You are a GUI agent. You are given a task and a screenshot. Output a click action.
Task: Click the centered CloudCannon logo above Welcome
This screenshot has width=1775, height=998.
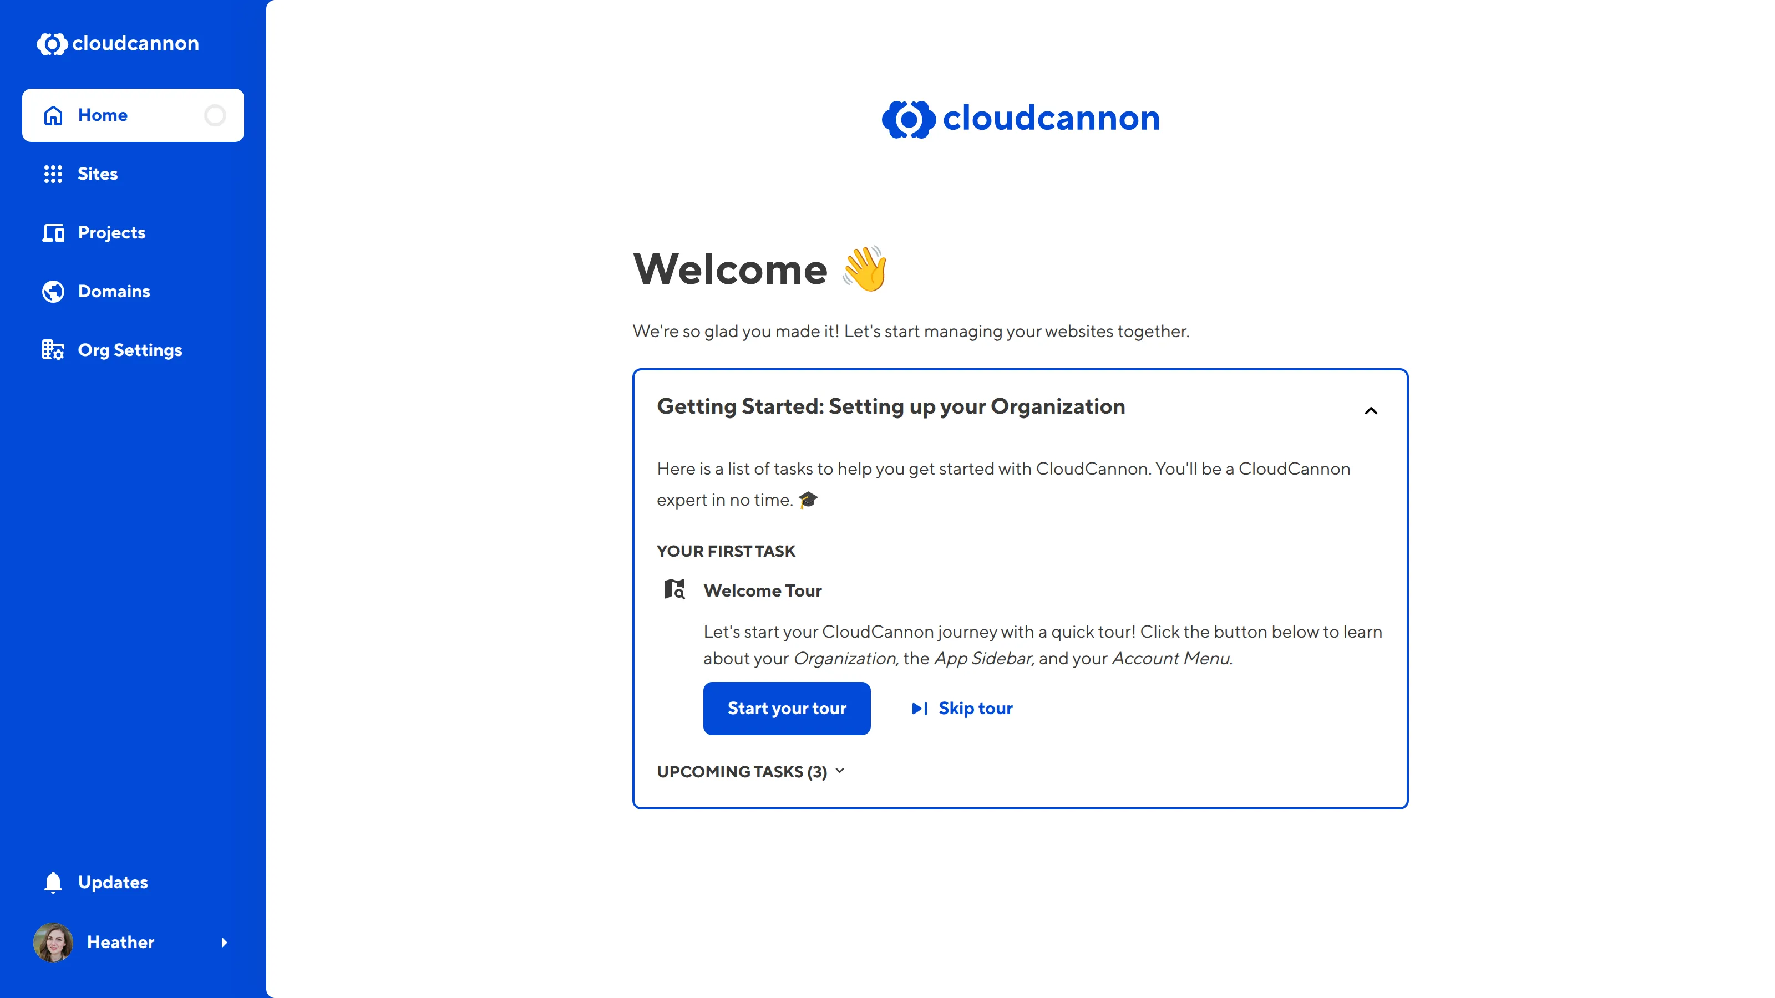click(1021, 119)
